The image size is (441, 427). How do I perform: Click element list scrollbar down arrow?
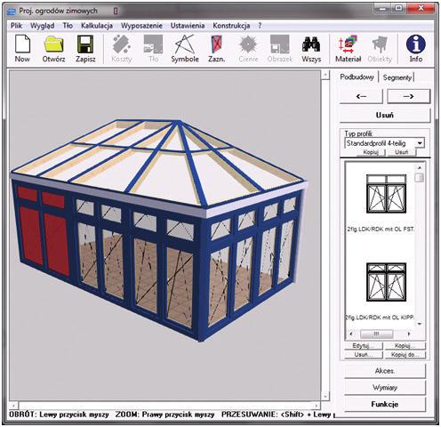pos(420,324)
